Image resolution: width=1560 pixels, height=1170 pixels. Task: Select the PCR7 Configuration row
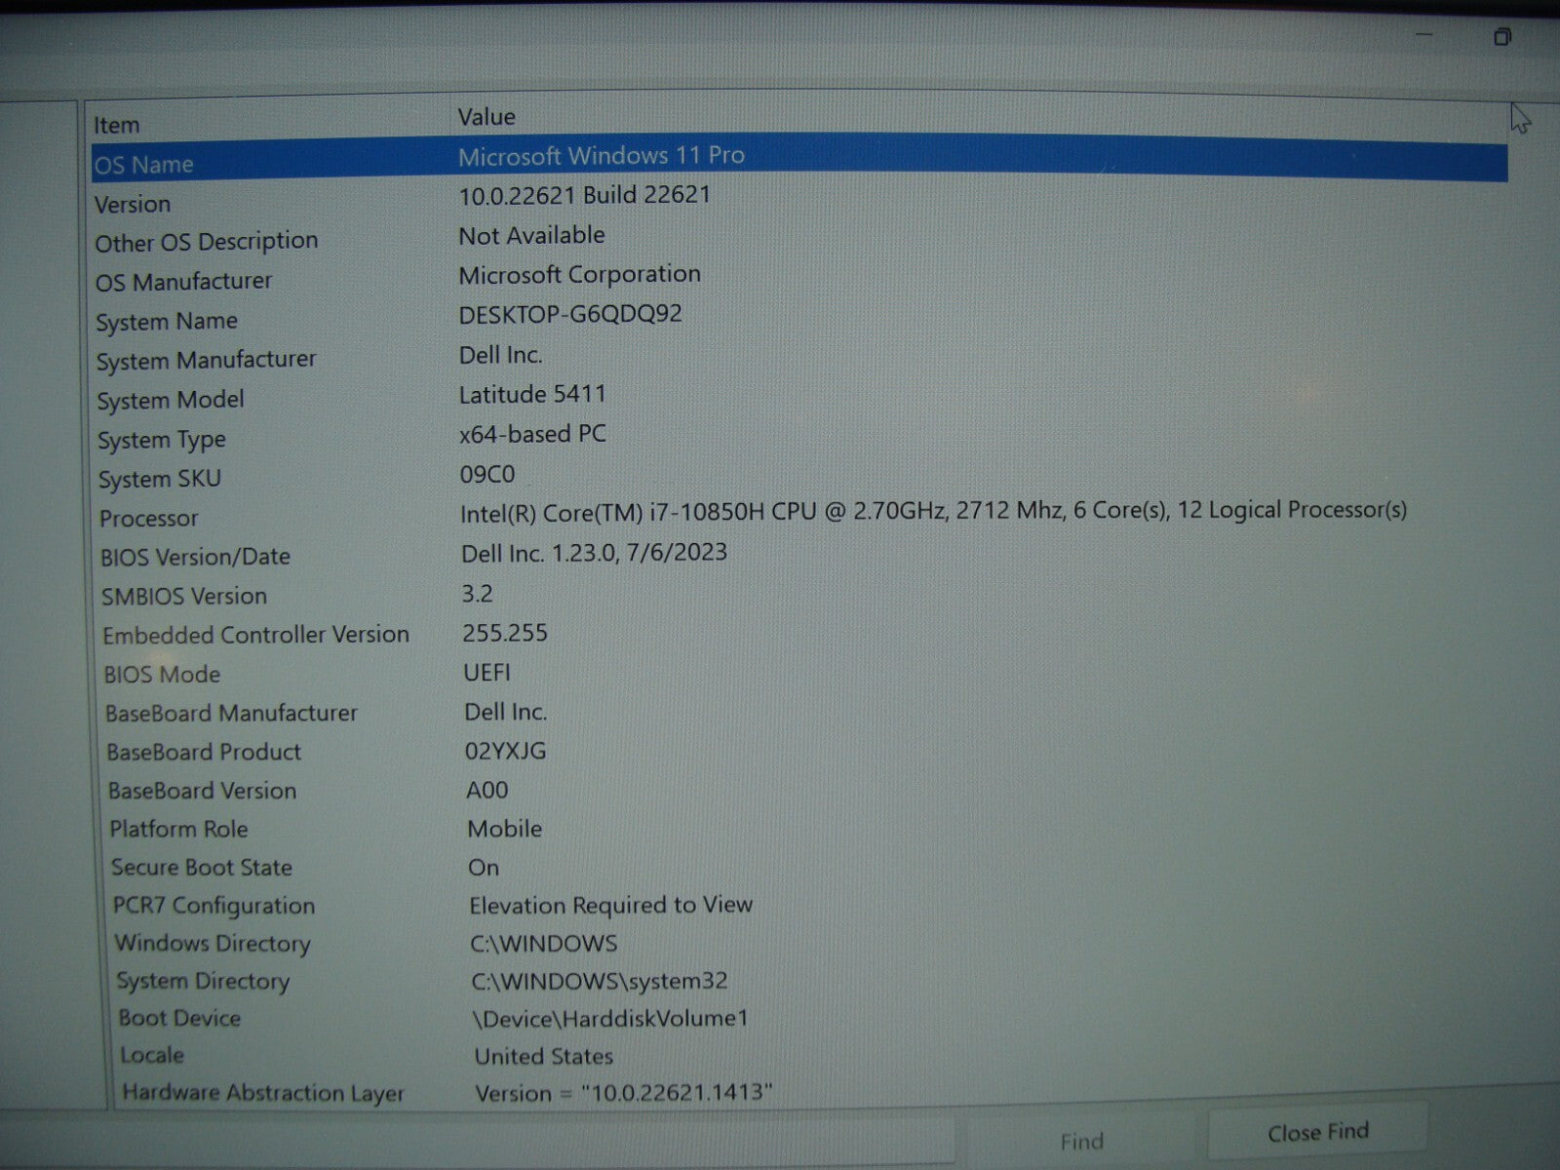tap(214, 905)
